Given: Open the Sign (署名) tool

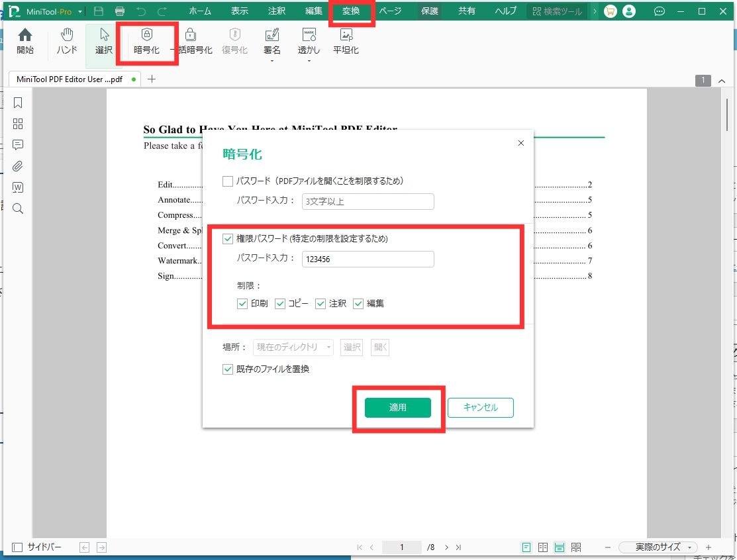Looking at the screenshot, I should (271, 41).
